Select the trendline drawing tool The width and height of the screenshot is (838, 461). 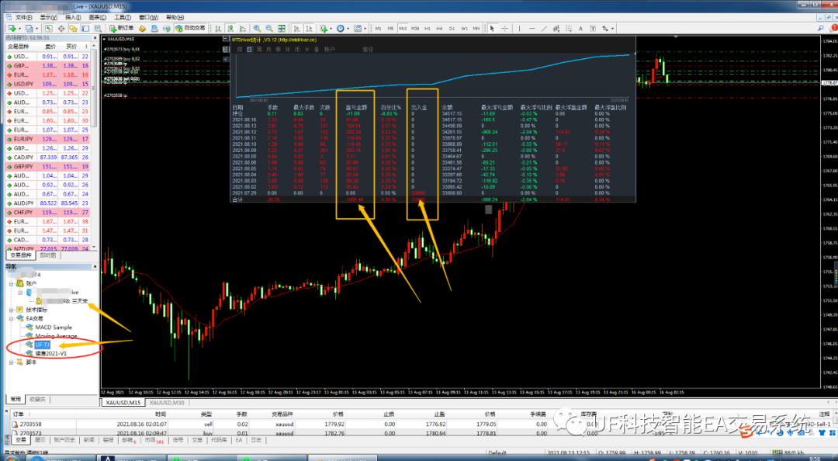(544, 28)
